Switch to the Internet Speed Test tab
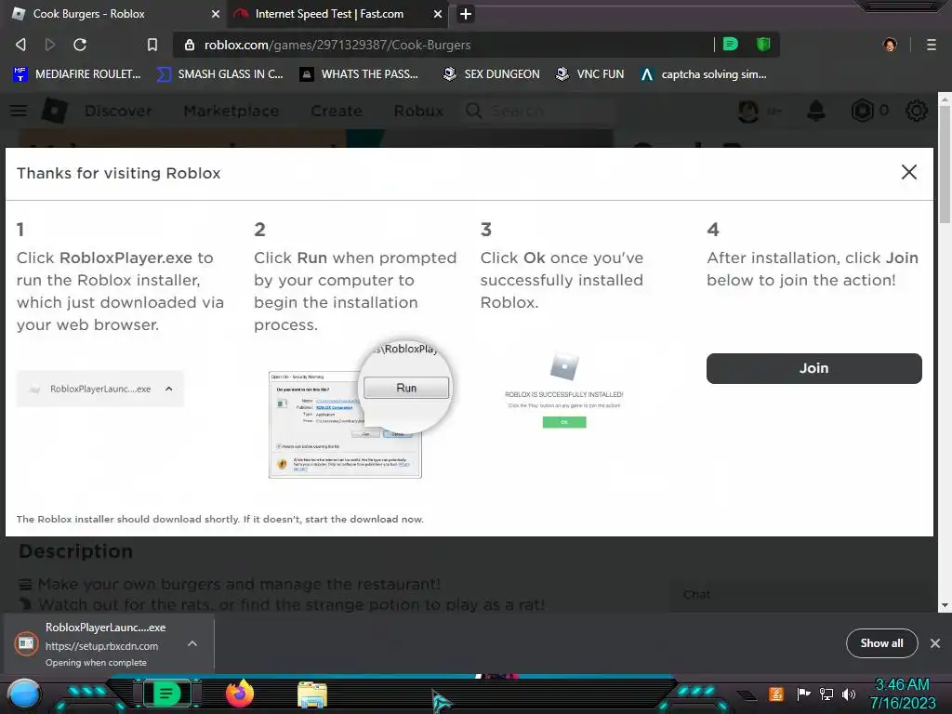Image resolution: width=952 pixels, height=714 pixels. (337, 14)
